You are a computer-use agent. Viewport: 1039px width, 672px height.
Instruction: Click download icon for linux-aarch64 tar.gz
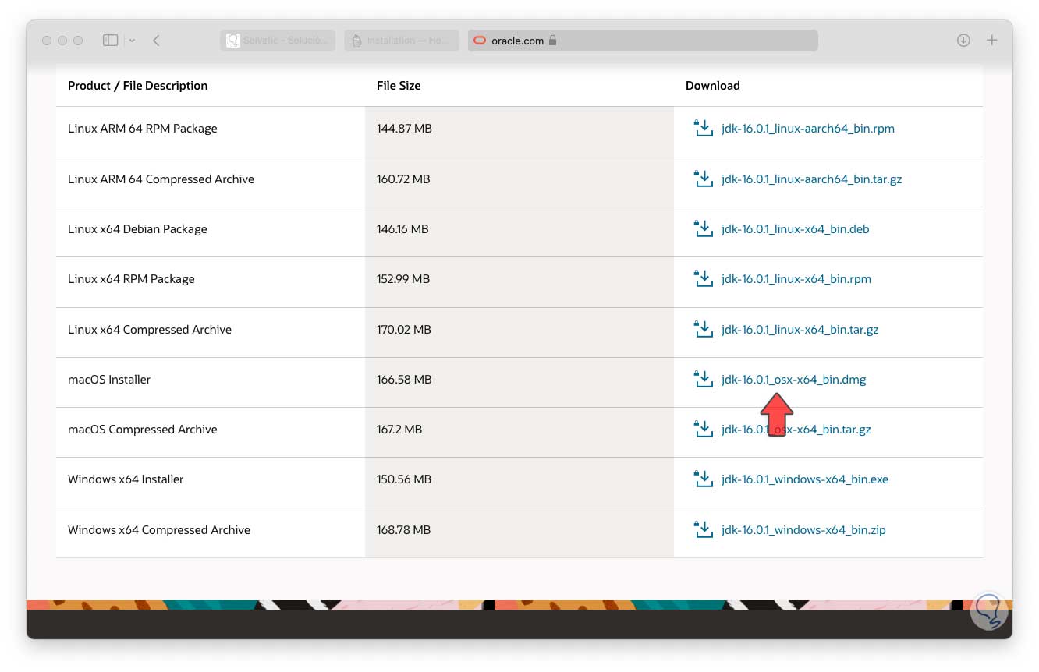[704, 179]
